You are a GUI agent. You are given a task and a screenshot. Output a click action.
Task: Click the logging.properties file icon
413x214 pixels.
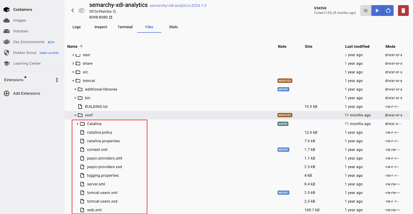pos(82,176)
